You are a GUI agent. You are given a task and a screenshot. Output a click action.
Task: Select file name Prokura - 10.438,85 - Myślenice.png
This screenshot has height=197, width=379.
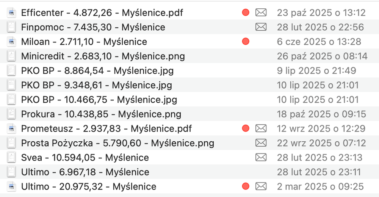pyautogui.click(x=101, y=114)
